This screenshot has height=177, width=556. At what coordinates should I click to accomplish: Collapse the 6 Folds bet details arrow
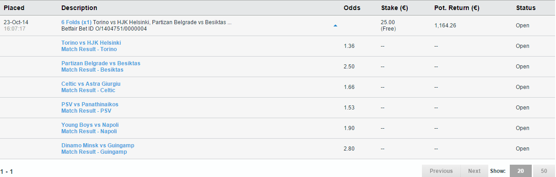(335, 26)
